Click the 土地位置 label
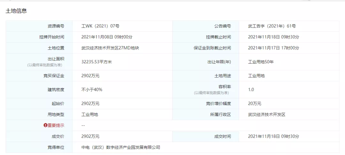 (56, 48)
